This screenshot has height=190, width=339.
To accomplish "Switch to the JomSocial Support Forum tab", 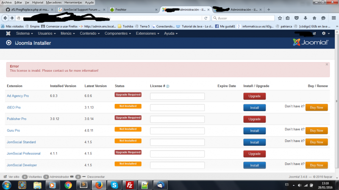I will click(82, 9).
